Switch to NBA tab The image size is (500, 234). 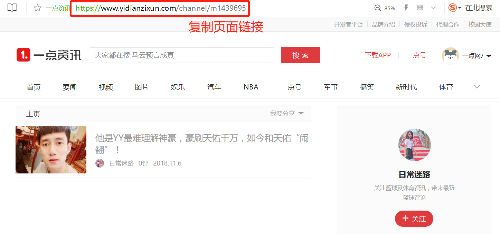point(251,87)
